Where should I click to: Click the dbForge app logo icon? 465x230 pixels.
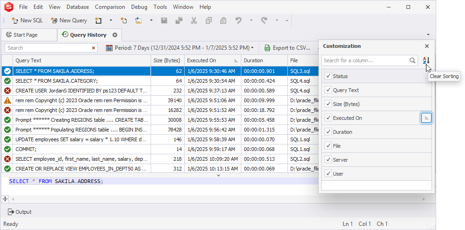[x=8, y=7]
